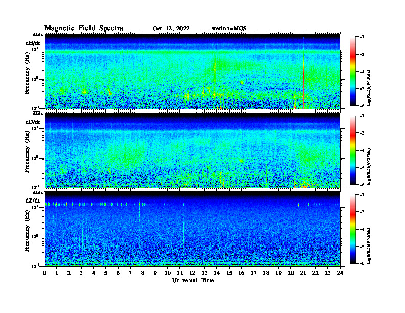Click the 10^0 frequency tick on dZ/dt panel
The image size is (405, 313).
35,236
